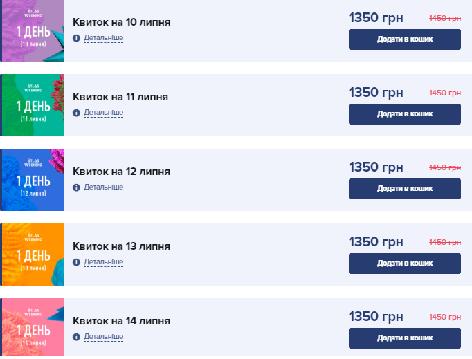The image size is (472, 359).
Task: Open Детальніше for 13 липня ticket
Action: [x=104, y=262]
